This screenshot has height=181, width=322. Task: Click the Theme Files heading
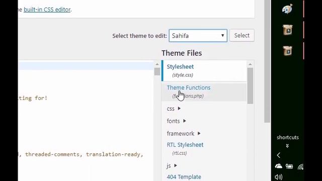pyautogui.click(x=182, y=53)
